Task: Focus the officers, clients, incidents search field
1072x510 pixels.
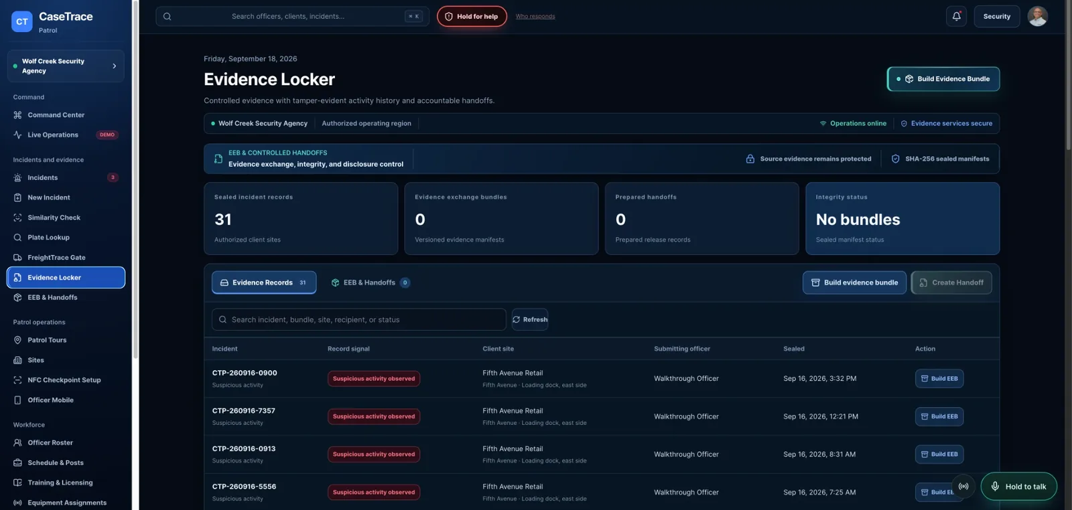Action: pos(292,16)
